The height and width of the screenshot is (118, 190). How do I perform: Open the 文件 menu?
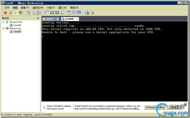click(7, 8)
